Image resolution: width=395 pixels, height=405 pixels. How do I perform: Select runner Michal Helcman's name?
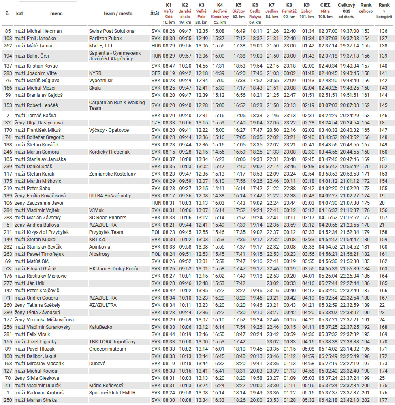click(44, 31)
